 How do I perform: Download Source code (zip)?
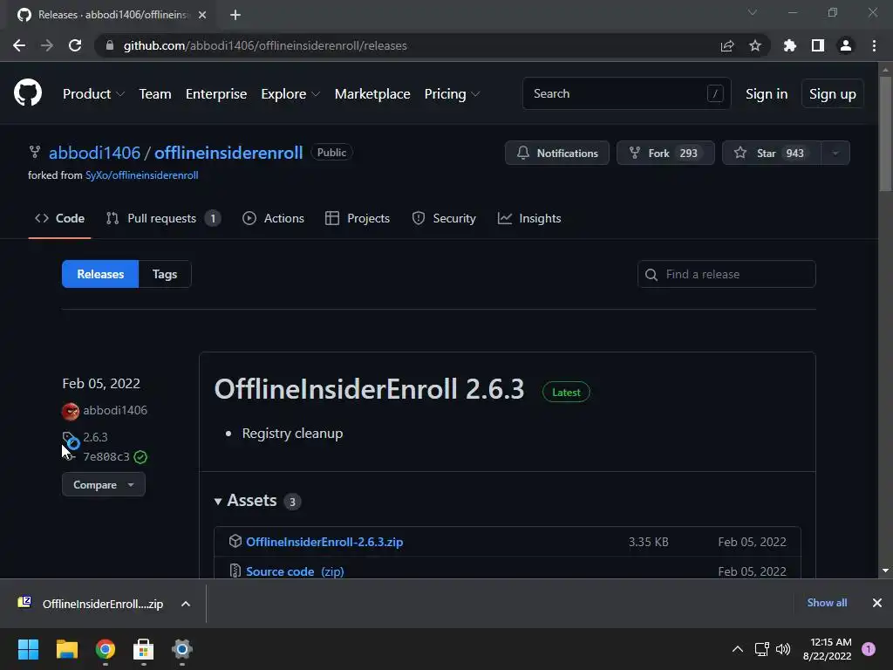295,571
